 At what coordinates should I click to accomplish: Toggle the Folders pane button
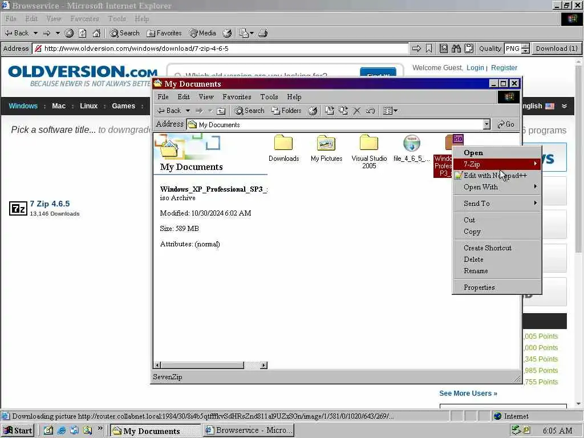[286, 111]
